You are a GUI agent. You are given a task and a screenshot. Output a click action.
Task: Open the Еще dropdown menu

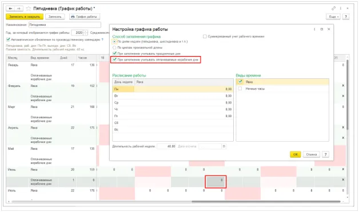pos(333,17)
